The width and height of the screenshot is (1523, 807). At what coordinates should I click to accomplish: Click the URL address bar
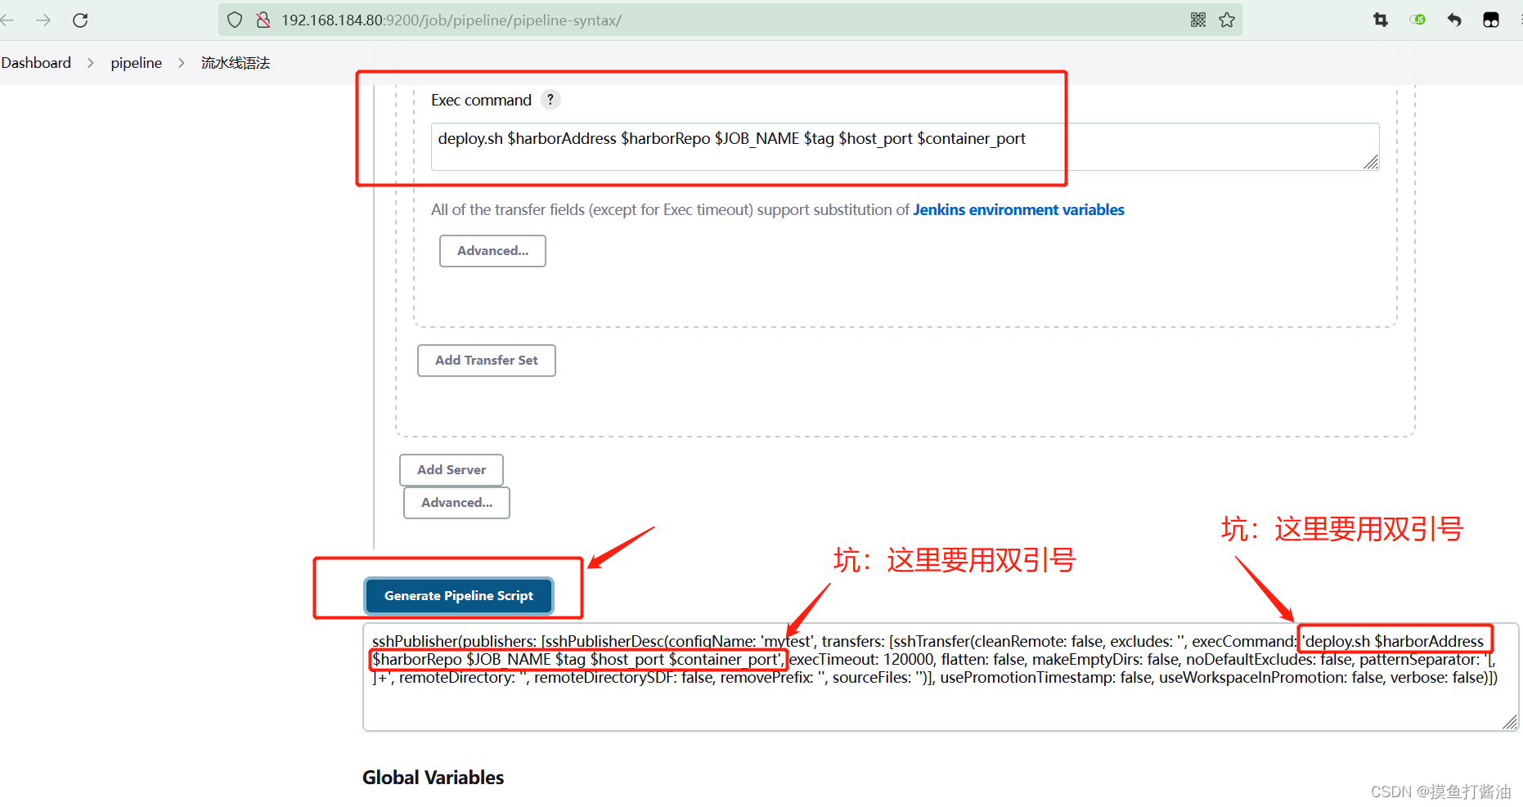tap(730, 20)
